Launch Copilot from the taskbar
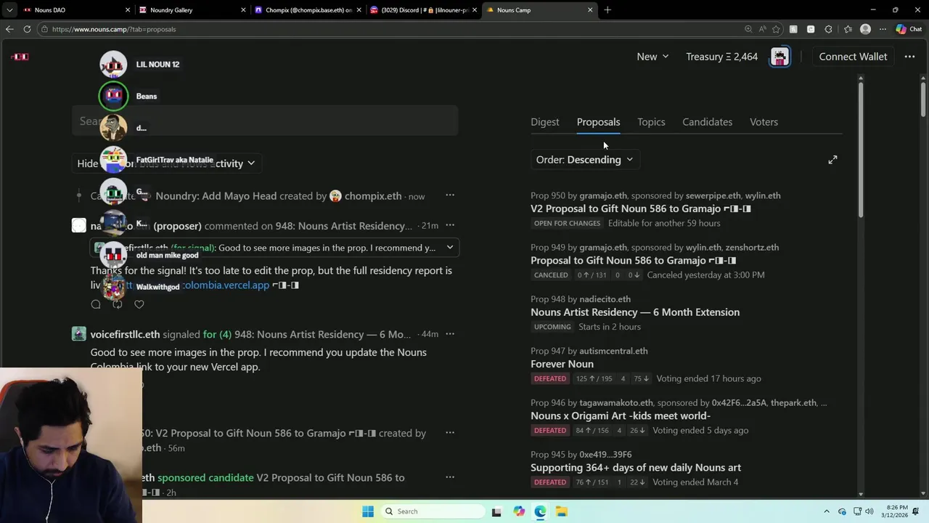Image resolution: width=929 pixels, height=523 pixels. coord(519,511)
